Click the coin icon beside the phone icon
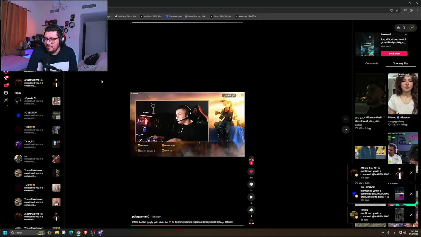The width and height of the screenshot is (421, 237). click(398, 28)
